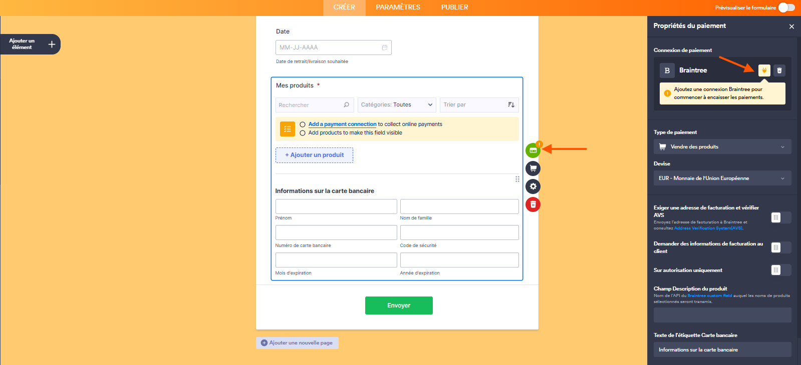801x365 pixels.
Task: Click the green payment settings icon
Action: (x=533, y=150)
